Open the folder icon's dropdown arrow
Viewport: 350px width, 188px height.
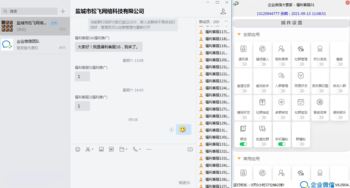(x=126, y=149)
